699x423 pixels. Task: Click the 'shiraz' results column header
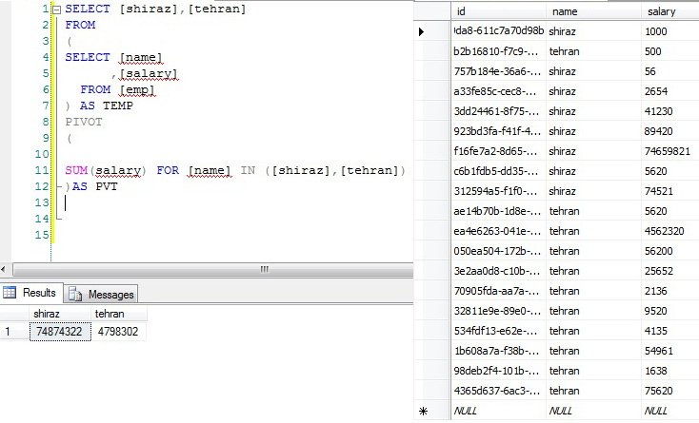[59, 313]
